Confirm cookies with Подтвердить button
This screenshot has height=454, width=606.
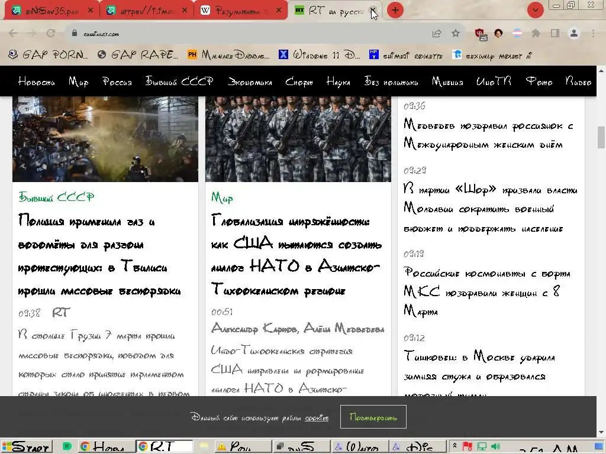tap(373, 417)
